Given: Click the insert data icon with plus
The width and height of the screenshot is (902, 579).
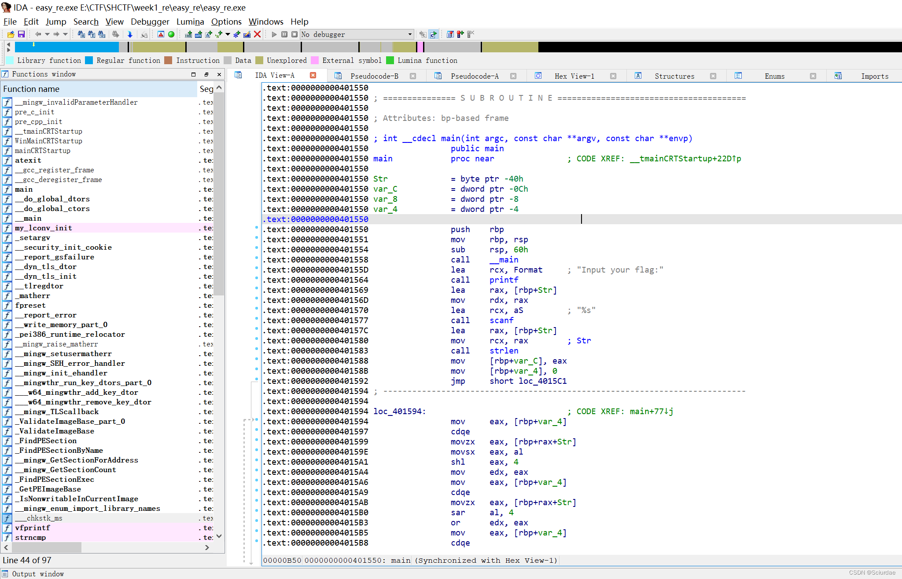Looking at the screenshot, I should pyautogui.click(x=199, y=34).
